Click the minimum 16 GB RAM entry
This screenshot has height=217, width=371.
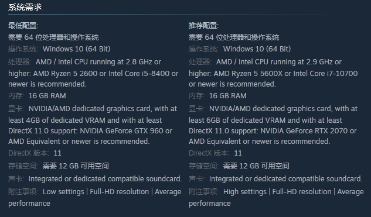[x=47, y=95]
